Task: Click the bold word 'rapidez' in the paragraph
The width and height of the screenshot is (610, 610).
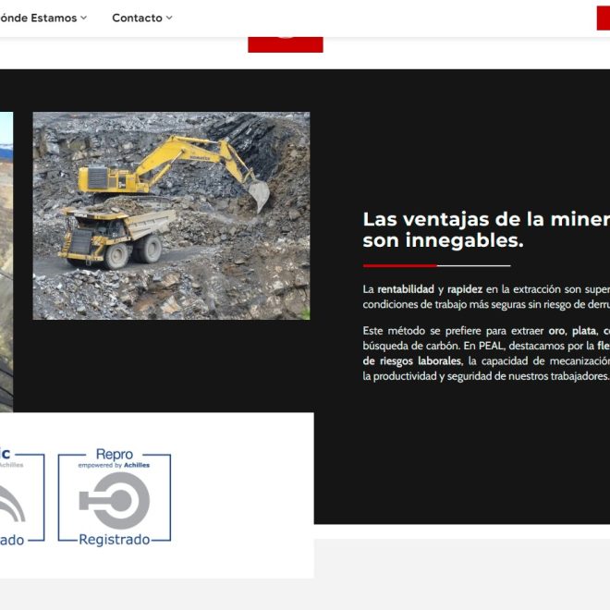Action: click(465, 289)
